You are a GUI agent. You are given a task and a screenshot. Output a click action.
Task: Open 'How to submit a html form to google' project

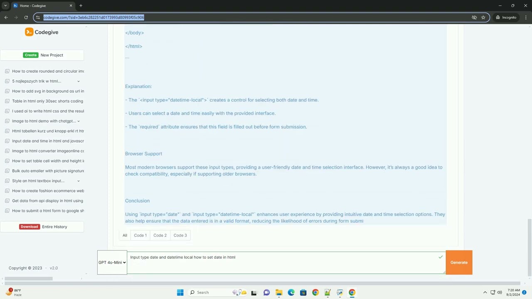coord(48,211)
